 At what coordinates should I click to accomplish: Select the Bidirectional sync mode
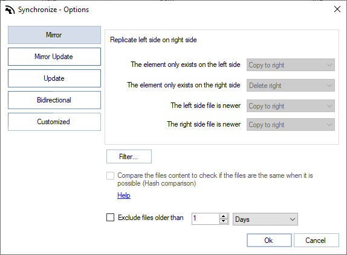coord(54,100)
